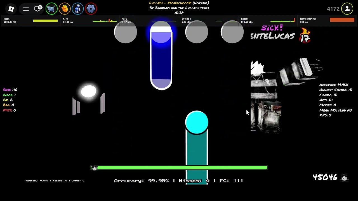Click the 'NetworkPing 103 ms' stat

click(308, 20)
